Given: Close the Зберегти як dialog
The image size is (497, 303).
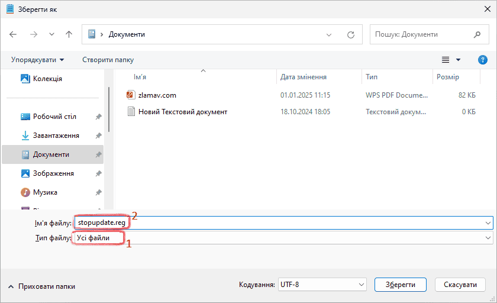Looking at the screenshot, I should point(488,9).
